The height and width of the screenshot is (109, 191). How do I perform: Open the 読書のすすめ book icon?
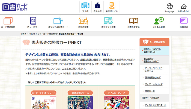click(133, 21)
